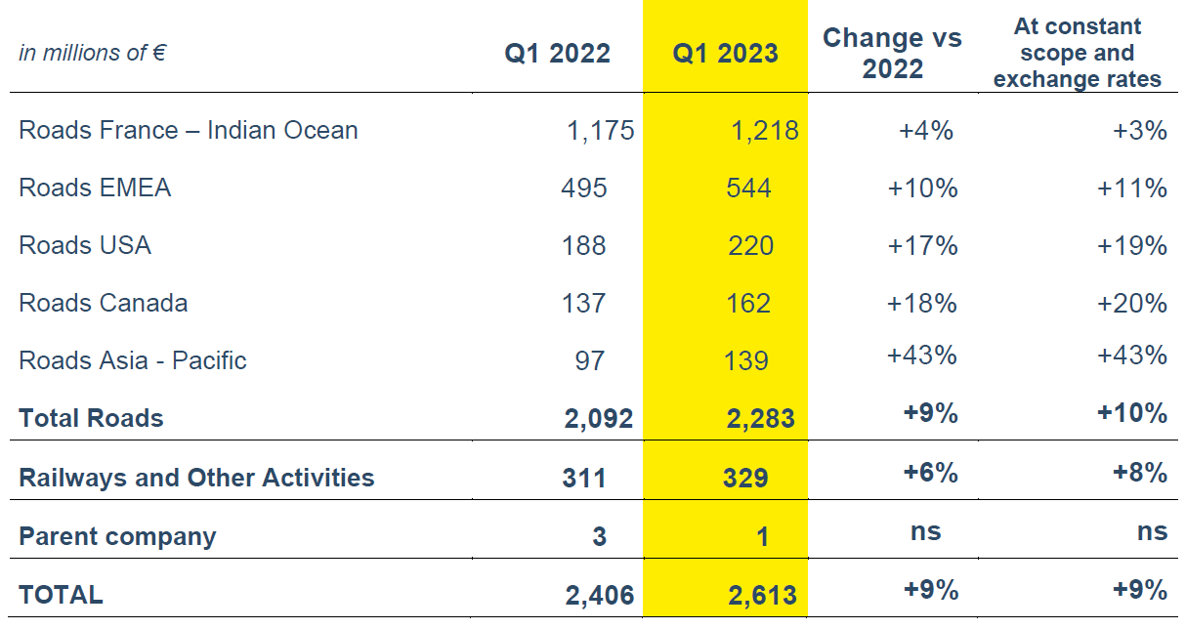This screenshot has width=1186, height=629.
Task: Click the 2,092 Total Roads value
Action: (599, 419)
